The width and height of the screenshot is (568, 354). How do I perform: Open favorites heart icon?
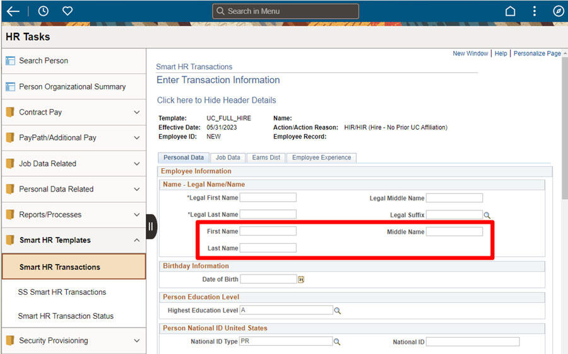68,11
